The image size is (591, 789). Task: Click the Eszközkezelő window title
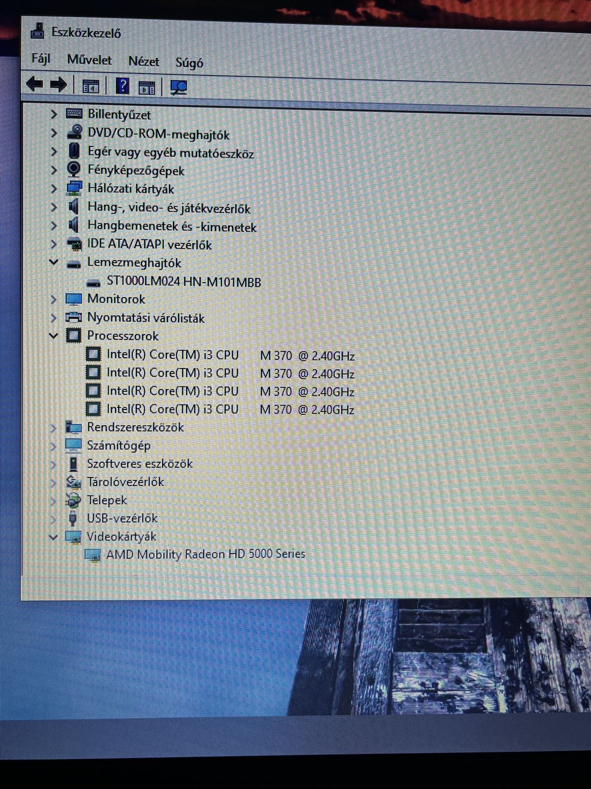coord(86,33)
